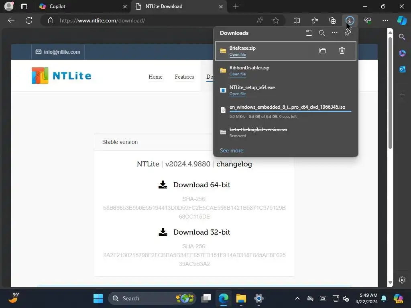Screen dimensions: 411x308
Task: Search downloads in Downloads panel
Action: [x=322, y=33]
